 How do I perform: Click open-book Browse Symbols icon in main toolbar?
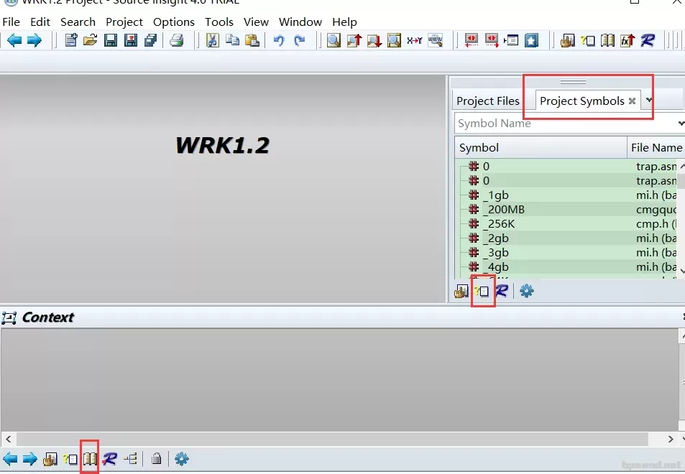tap(607, 41)
